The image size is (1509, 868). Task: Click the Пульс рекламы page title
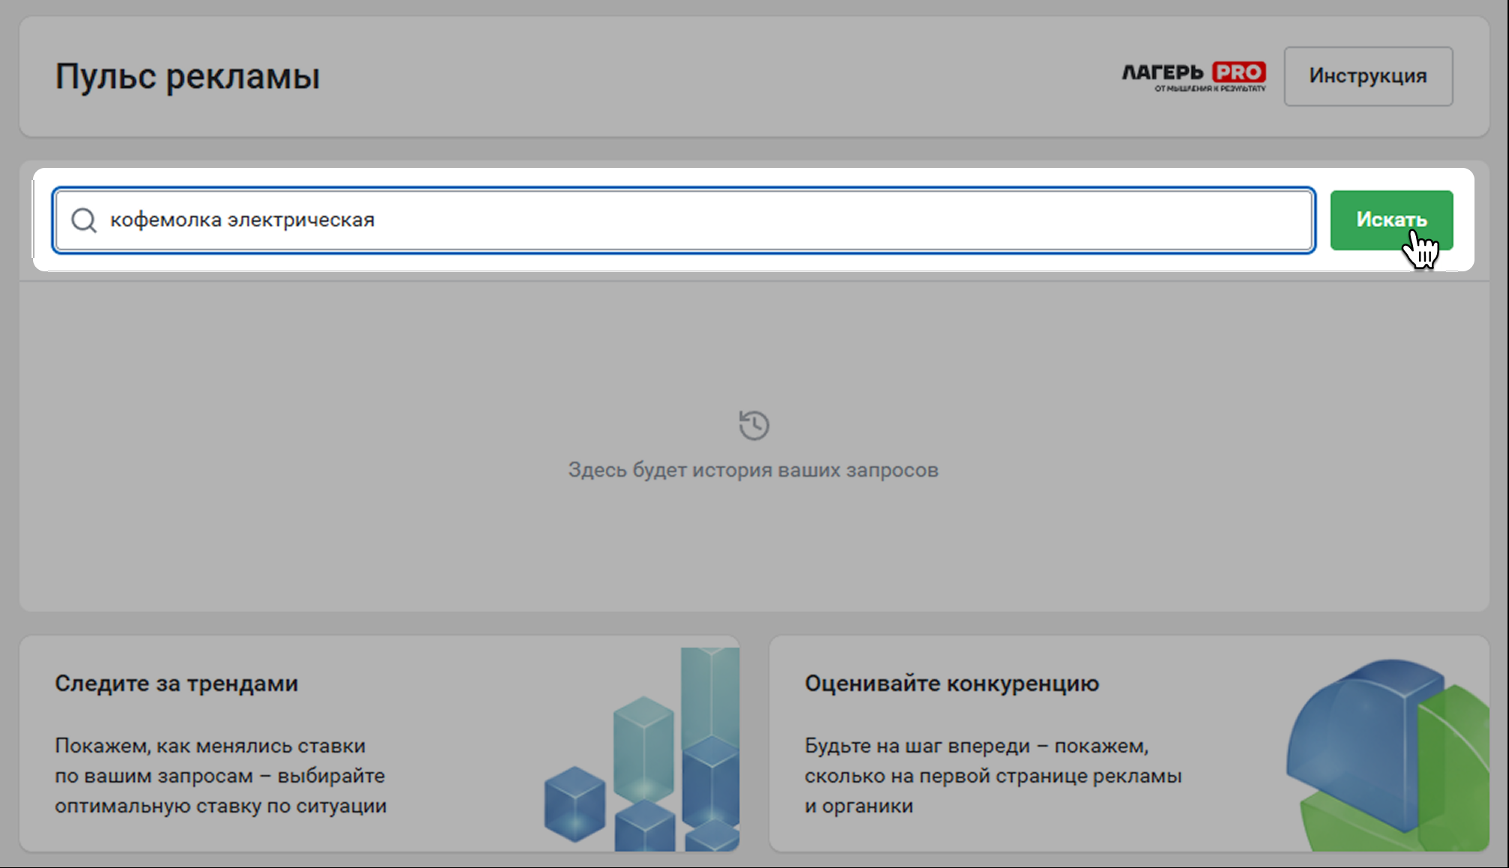(x=187, y=76)
